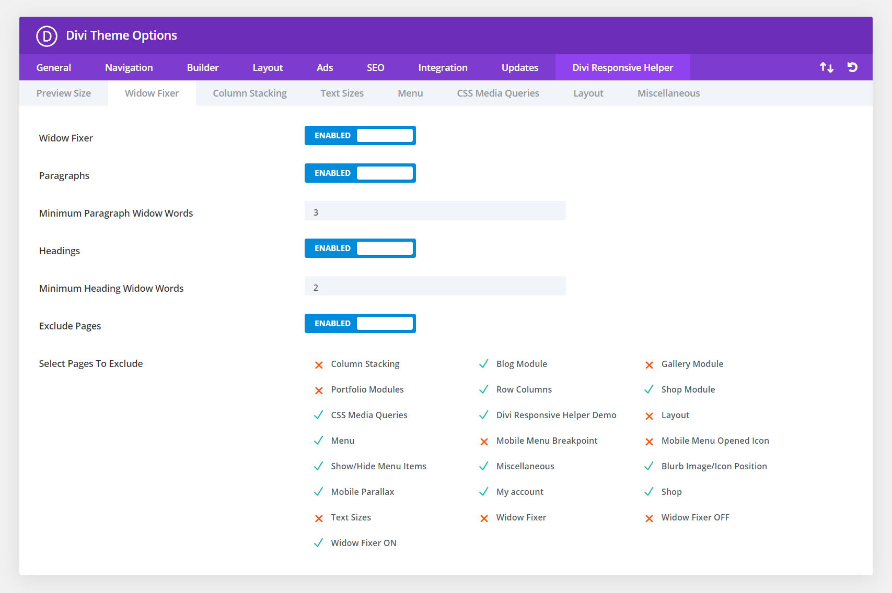This screenshot has height=593, width=892.
Task: Toggle Blurb Image/Icon Position exclusion
Action: coord(649,466)
